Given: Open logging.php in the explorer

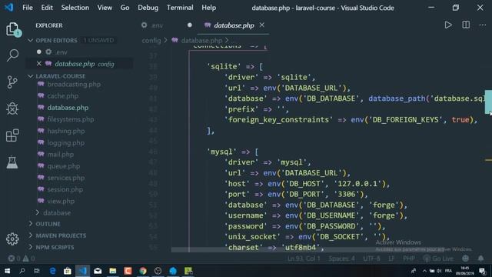Looking at the screenshot, I should tap(66, 143).
